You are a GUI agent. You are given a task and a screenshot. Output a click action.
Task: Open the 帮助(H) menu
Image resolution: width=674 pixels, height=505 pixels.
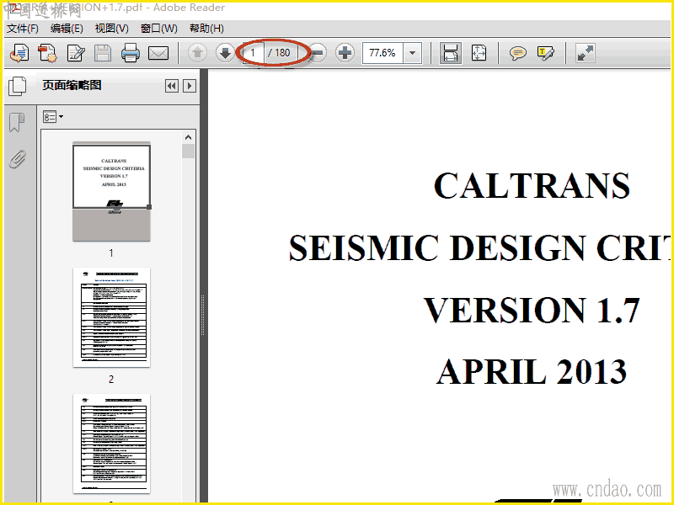(x=206, y=29)
